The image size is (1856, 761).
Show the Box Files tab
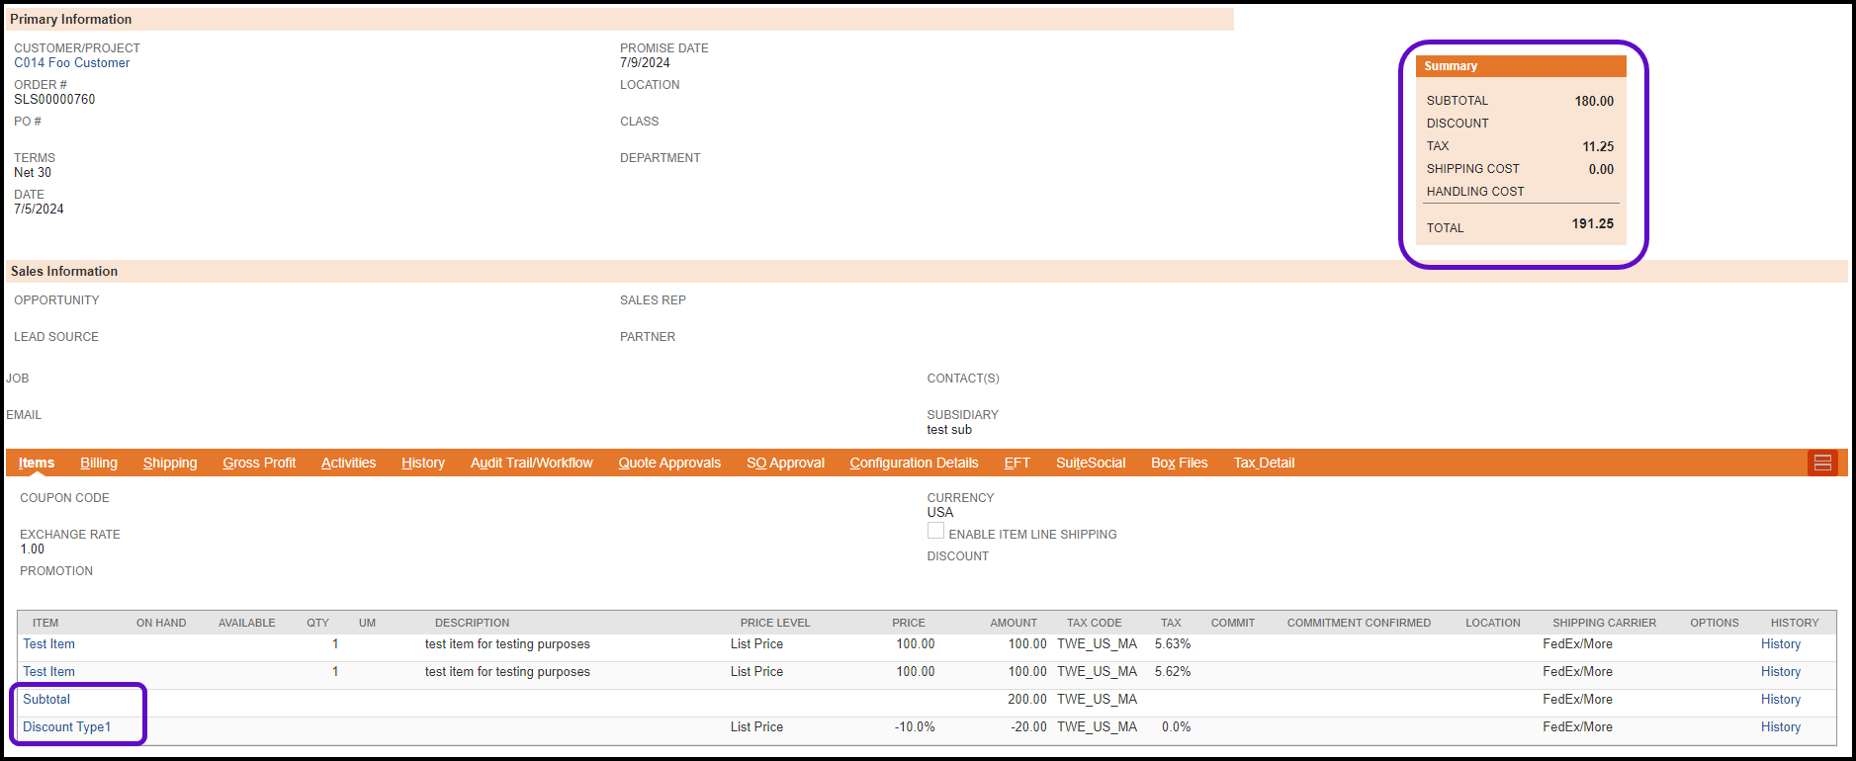pyautogui.click(x=1179, y=463)
